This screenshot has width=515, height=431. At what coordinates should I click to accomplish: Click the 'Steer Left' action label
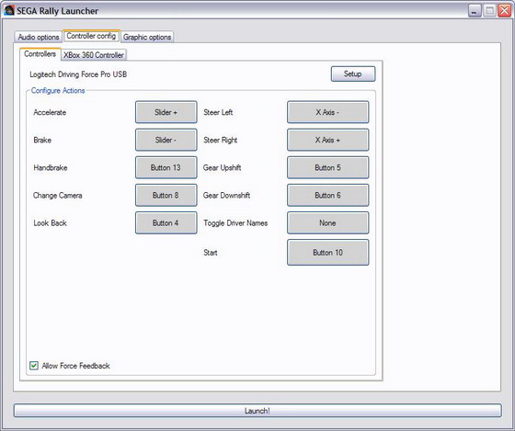tap(218, 113)
